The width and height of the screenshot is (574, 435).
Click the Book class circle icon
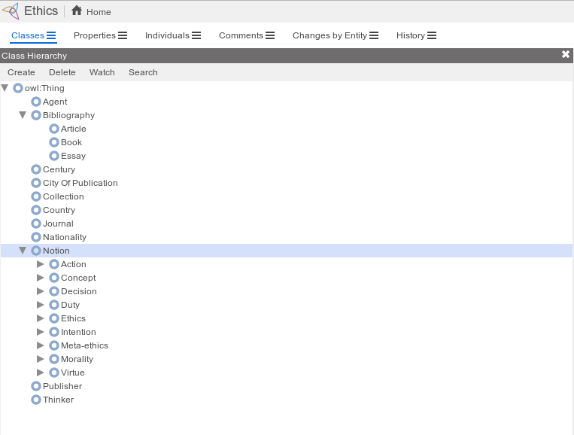[x=54, y=142]
